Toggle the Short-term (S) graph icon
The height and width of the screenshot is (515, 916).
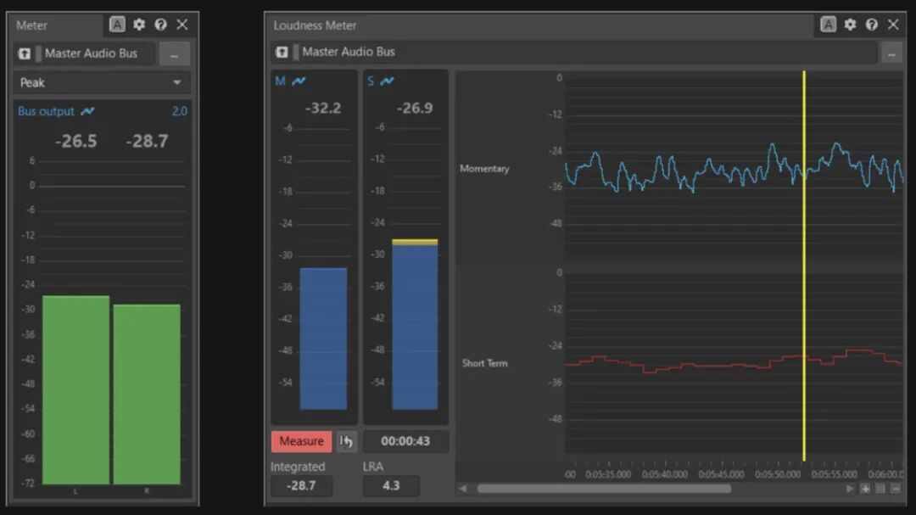387,81
